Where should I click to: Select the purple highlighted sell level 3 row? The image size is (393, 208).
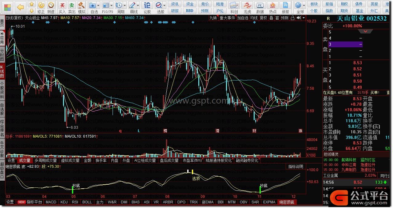(x=345, y=44)
